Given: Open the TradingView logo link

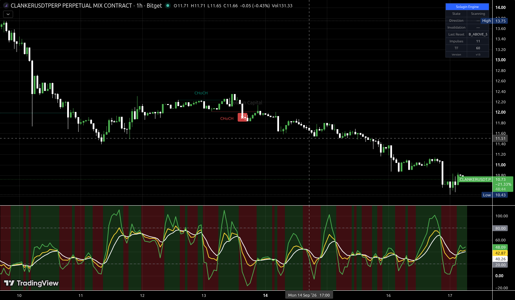Looking at the screenshot, I should point(31,283).
